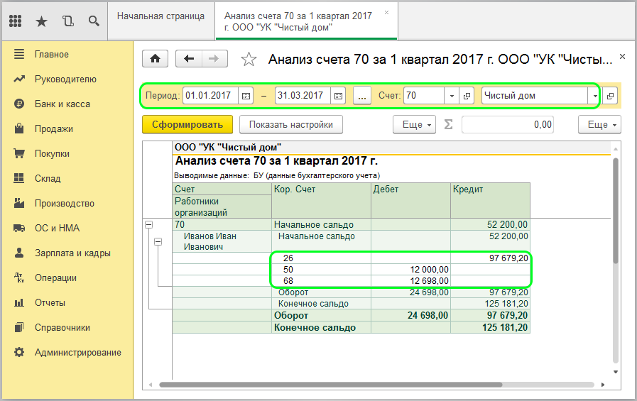The height and width of the screenshot is (401, 637).
Task: Click the ОС и НМА truck icon
Action: click(19, 228)
